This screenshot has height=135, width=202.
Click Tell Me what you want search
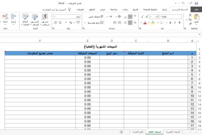coord(57,9)
